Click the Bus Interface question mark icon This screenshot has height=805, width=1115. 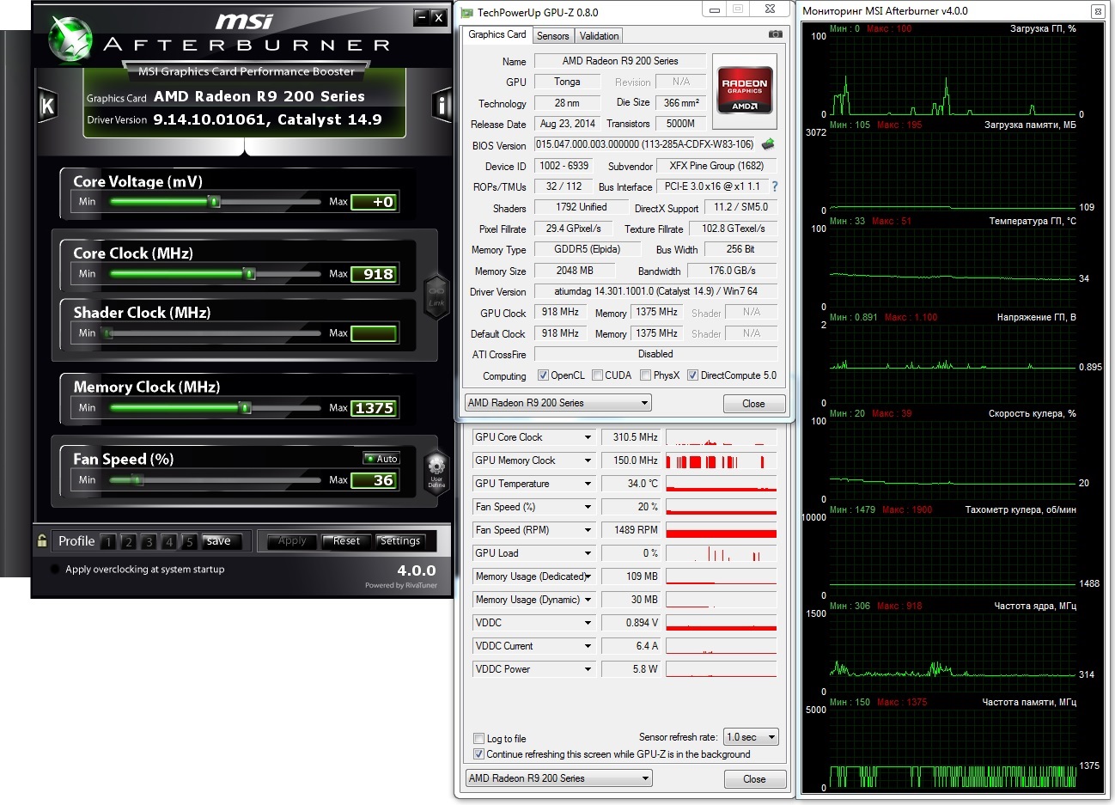pos(775,186)
